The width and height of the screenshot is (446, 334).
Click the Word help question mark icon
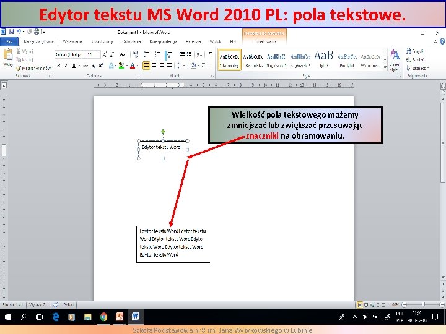(442, 41)
